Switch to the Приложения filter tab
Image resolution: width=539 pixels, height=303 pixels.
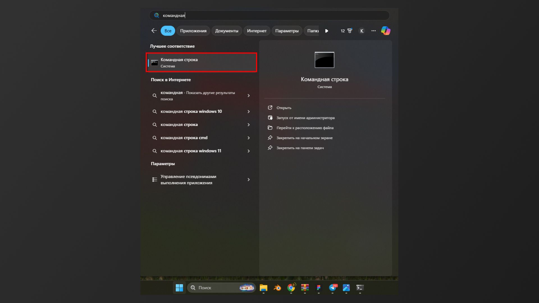[193, 31]
